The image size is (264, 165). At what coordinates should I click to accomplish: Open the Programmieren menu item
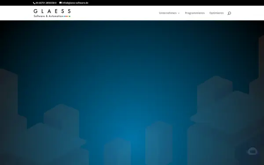coord(195,13)
